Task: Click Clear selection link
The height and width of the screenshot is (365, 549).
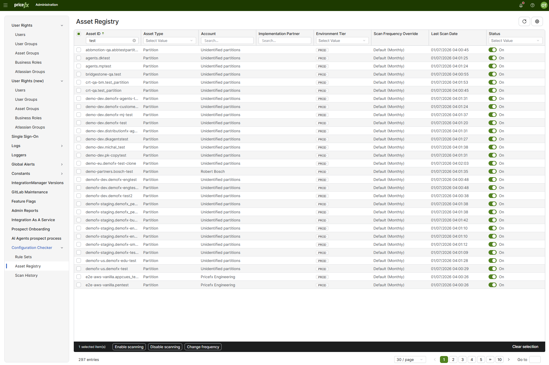Action: tap(525, 346)
